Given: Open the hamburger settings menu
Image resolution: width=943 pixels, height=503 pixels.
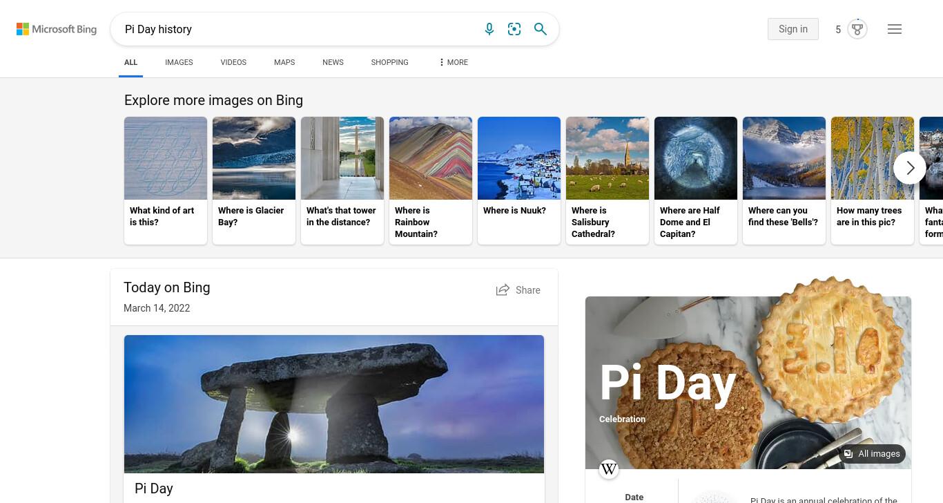Looking at the screenshot, I should pos(895,29).
